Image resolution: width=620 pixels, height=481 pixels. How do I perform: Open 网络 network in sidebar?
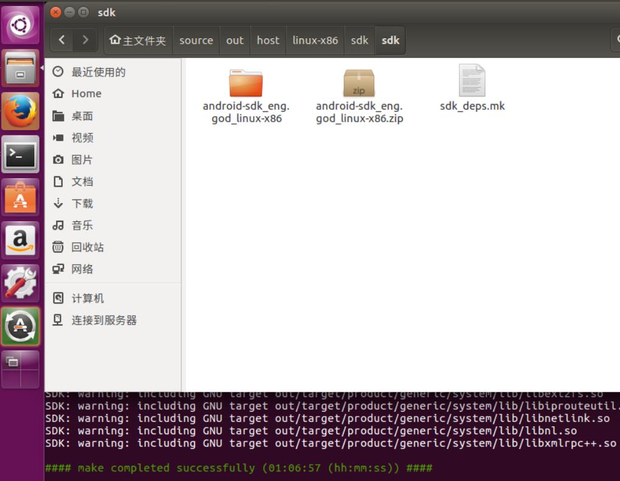(113, 269)
